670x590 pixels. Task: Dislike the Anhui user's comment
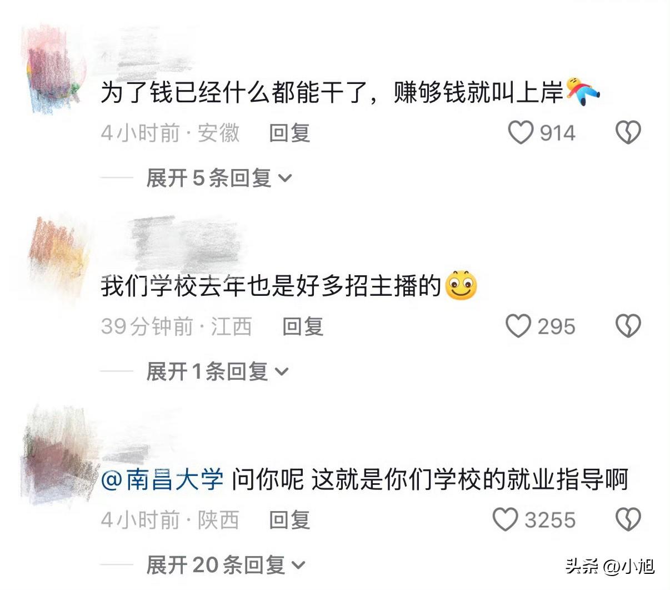coord(628,133)
